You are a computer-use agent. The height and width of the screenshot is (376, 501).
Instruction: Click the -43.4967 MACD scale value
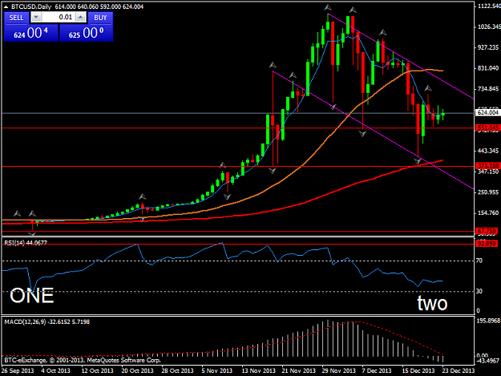pos(487,361)
